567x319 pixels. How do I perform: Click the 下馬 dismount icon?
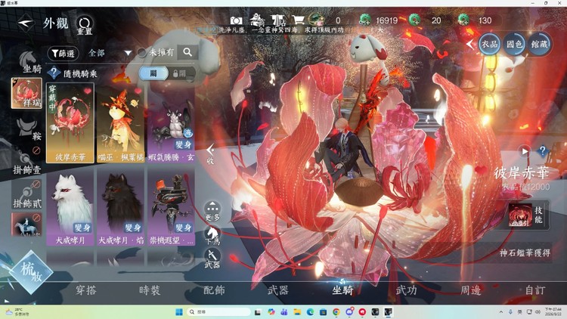pyautogui.click(x=212, y=235)
